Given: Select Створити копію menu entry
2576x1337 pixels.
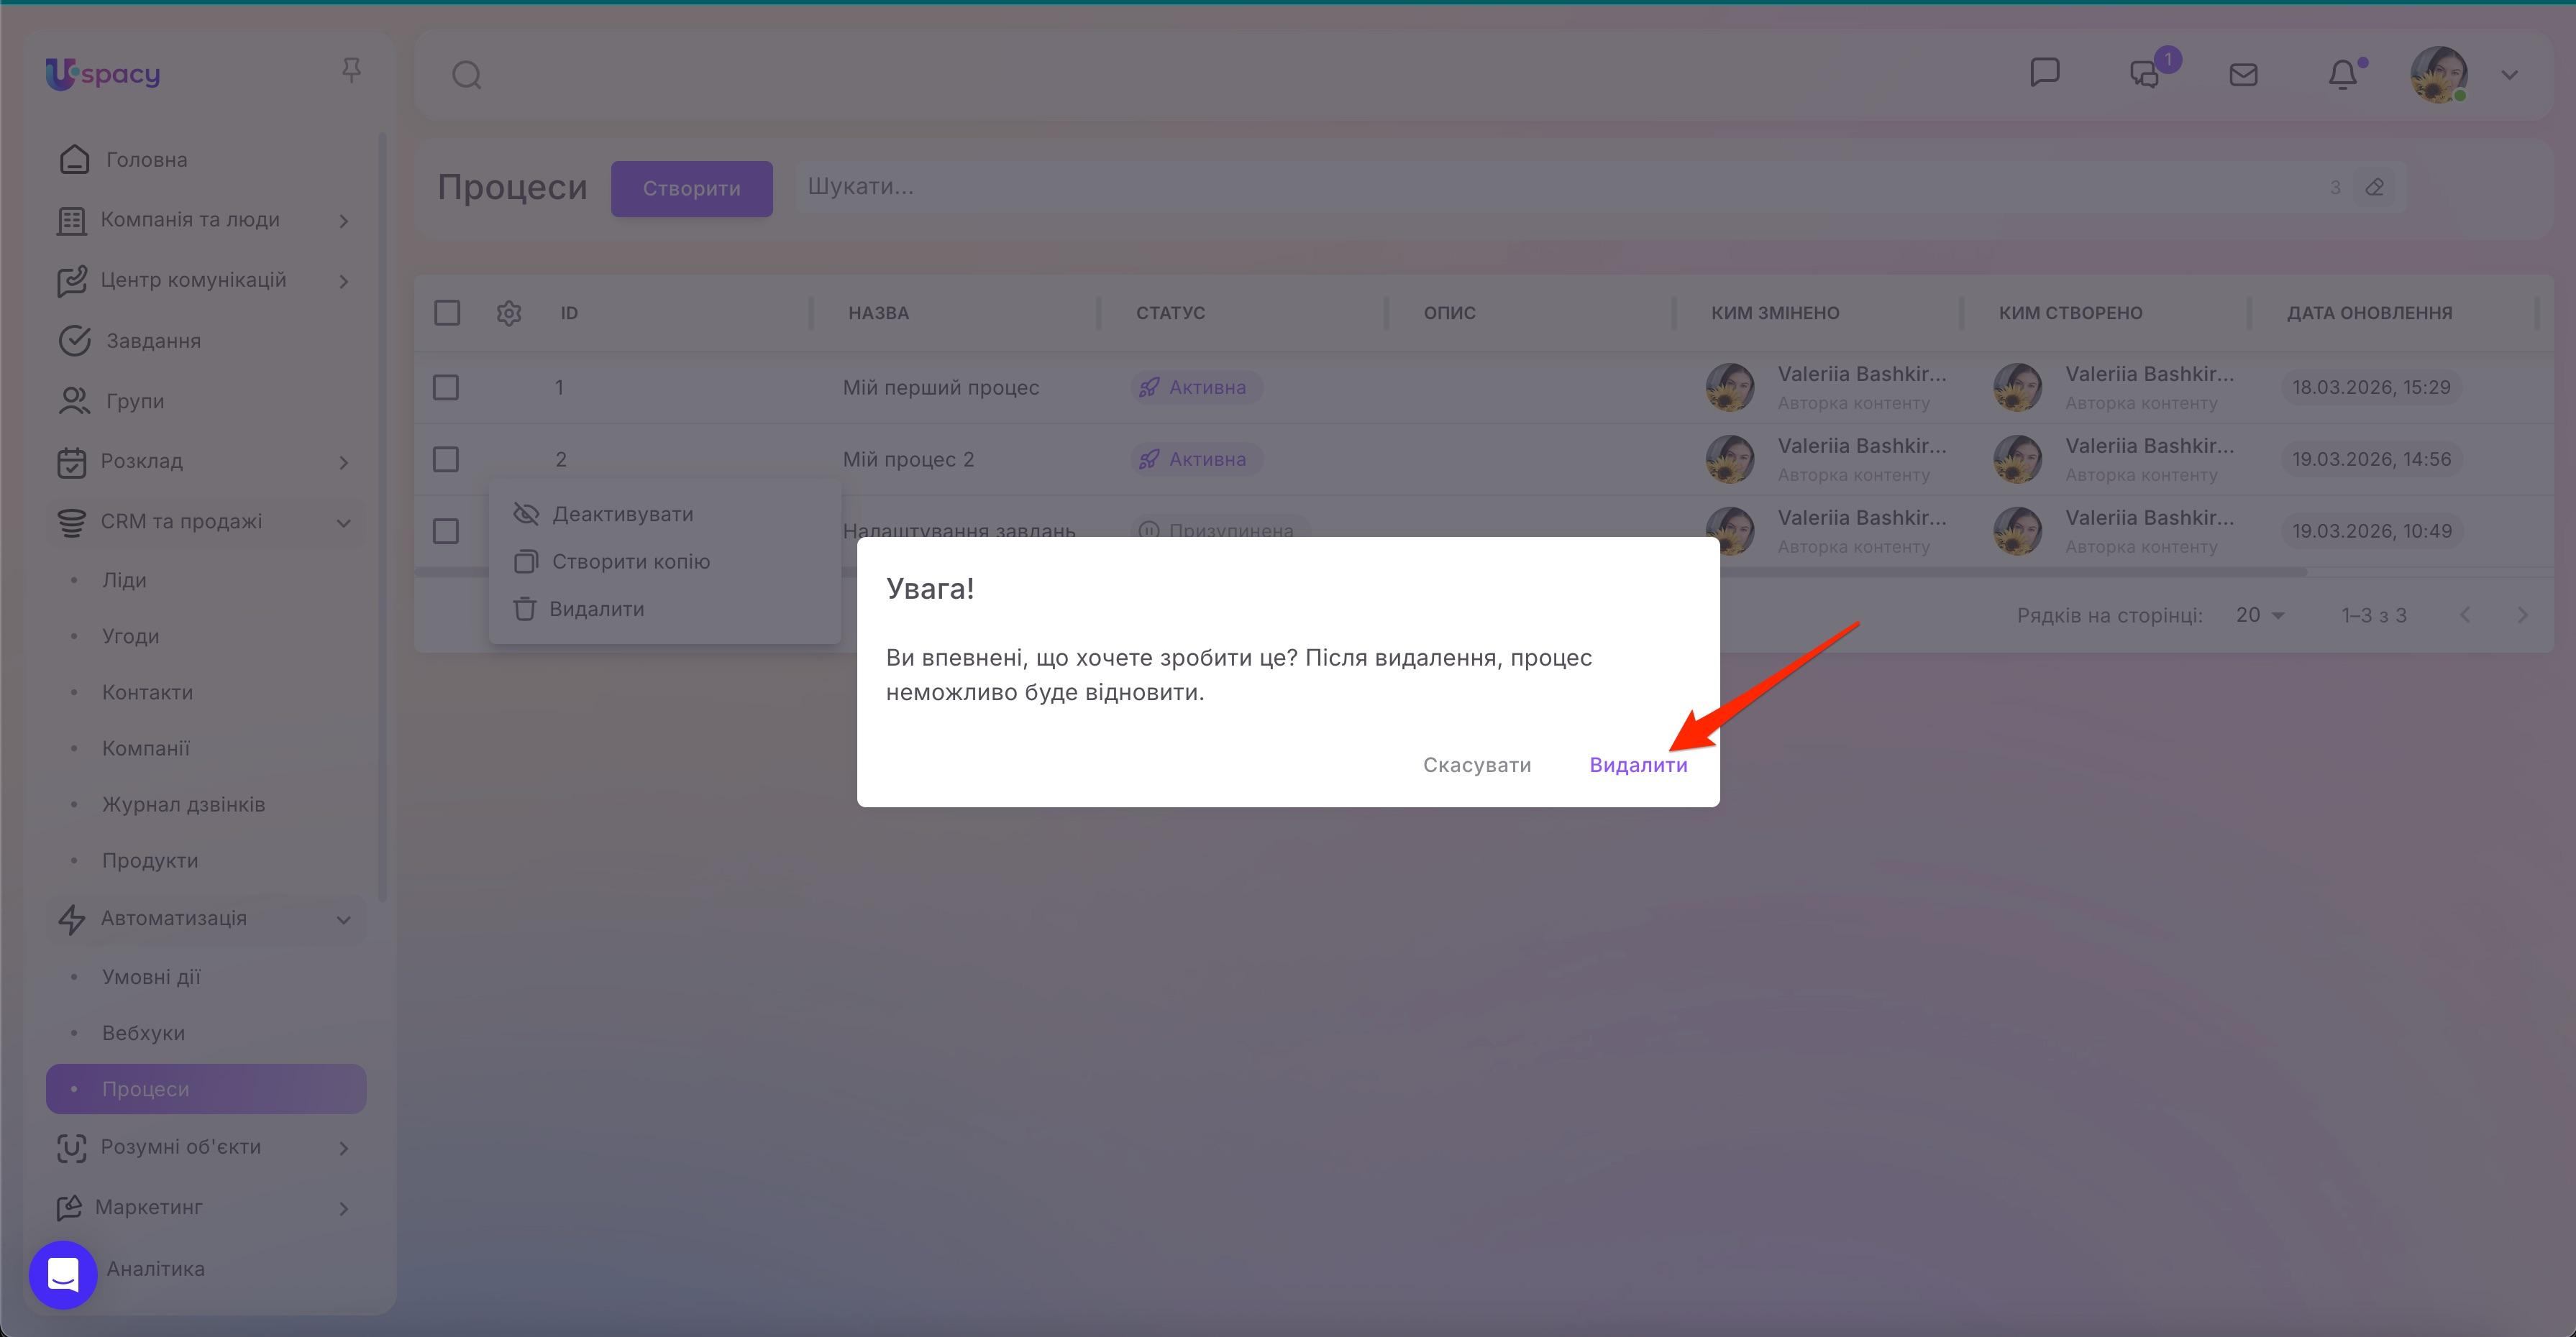Looking at the screenshot, I should [x=630, y=561].
